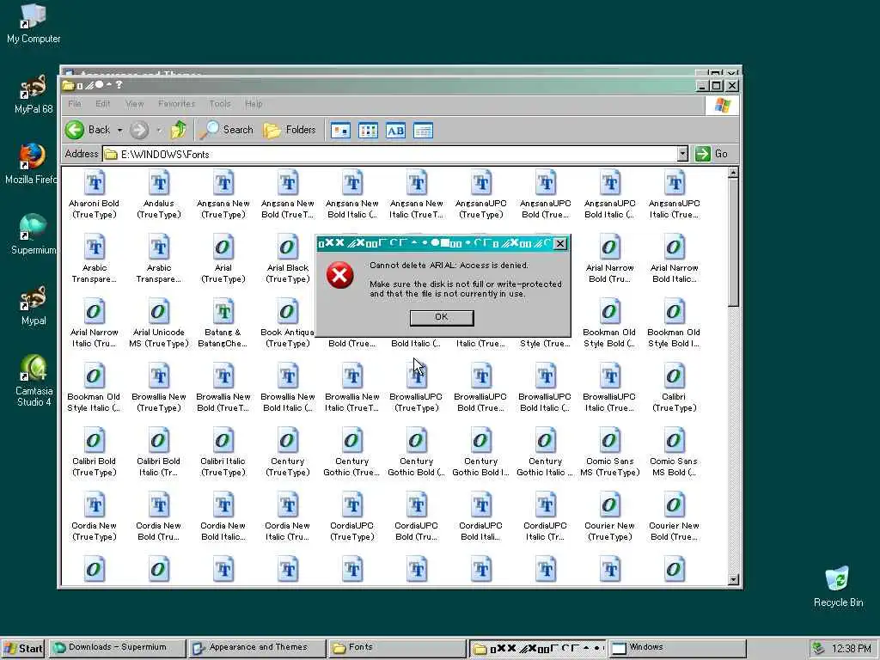Select the Book Antiqua font icon
This screenshot has width=880, height=660.
pyautogui.click(x=287, y=323)
